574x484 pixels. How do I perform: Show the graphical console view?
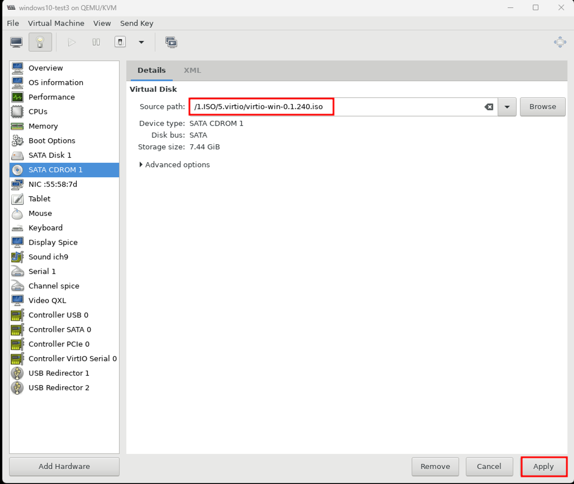coord(16,42)
